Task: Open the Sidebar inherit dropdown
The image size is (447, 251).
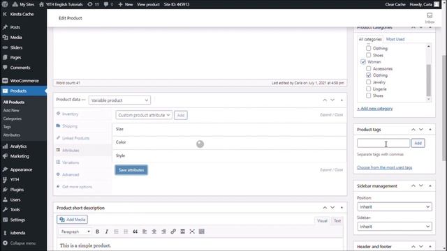Action: [394, 227]
